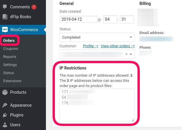Click the Plugins plug icon

pos(5,115)
